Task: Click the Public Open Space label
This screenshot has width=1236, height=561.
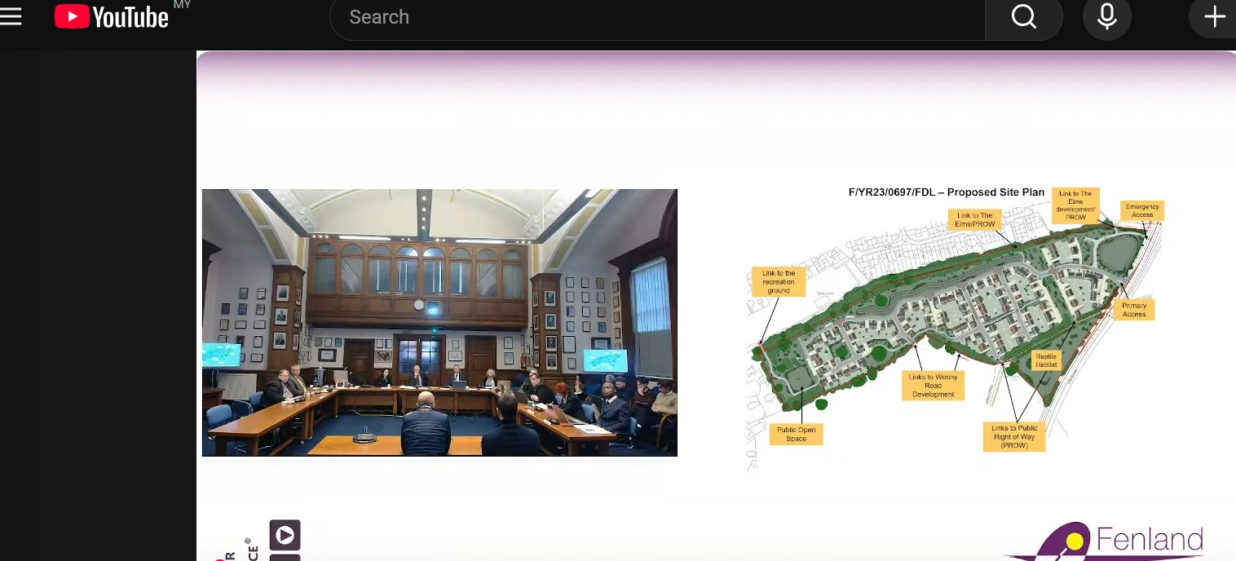Action: (796, 434)
